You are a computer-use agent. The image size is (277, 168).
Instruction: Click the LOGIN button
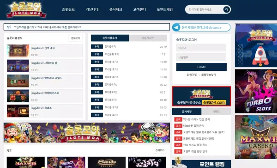pyautogui.click(x=201, y=67)
